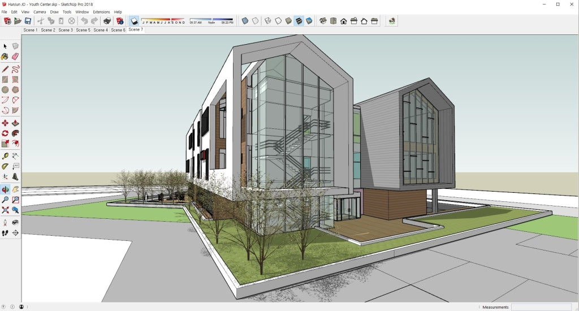The width and height of the screenshot is (579, 311).
Task: Toggle Back Edges style
Action: pyautogui.click(x=255, y=21)
